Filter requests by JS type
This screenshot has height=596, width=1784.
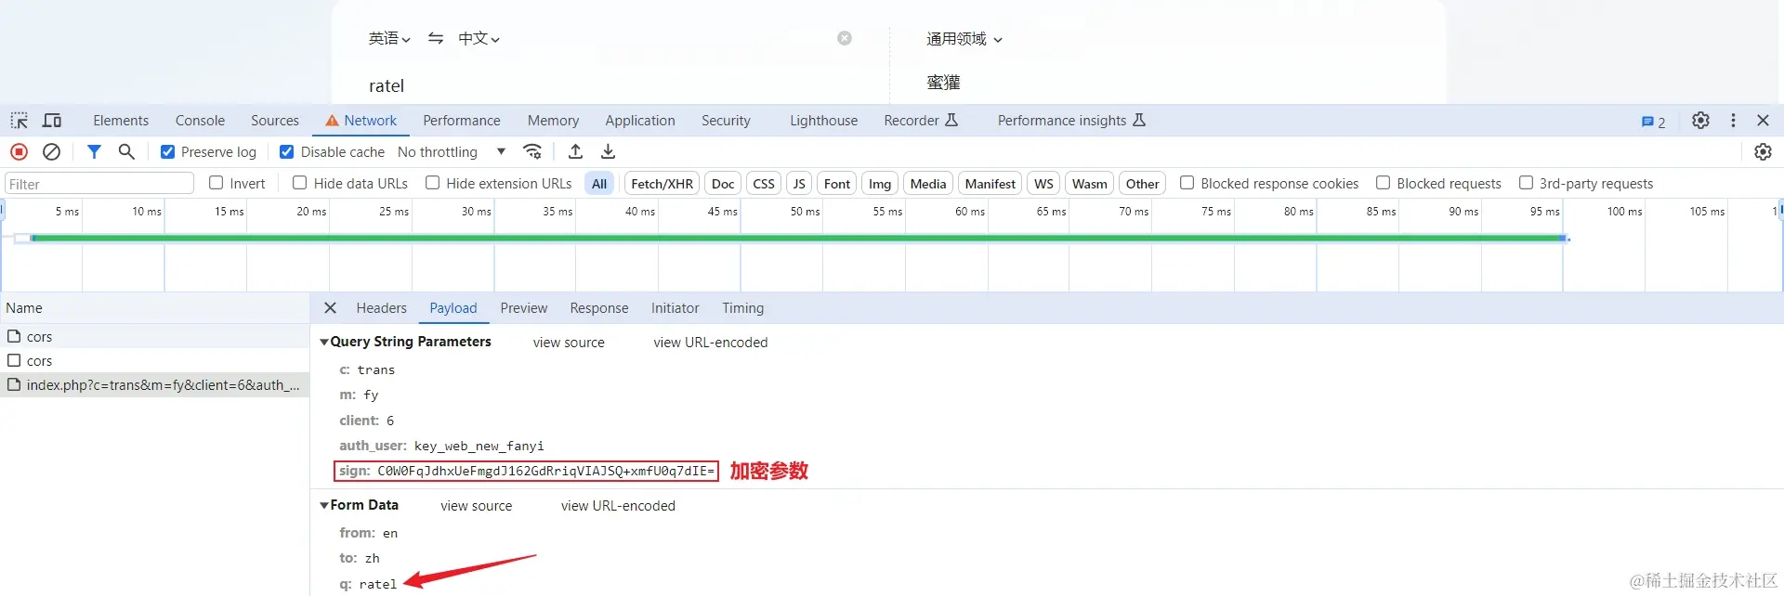point(799,184)
